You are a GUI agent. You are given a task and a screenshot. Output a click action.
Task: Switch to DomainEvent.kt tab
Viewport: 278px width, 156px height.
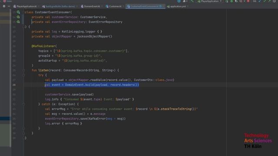tap(91, 6)
